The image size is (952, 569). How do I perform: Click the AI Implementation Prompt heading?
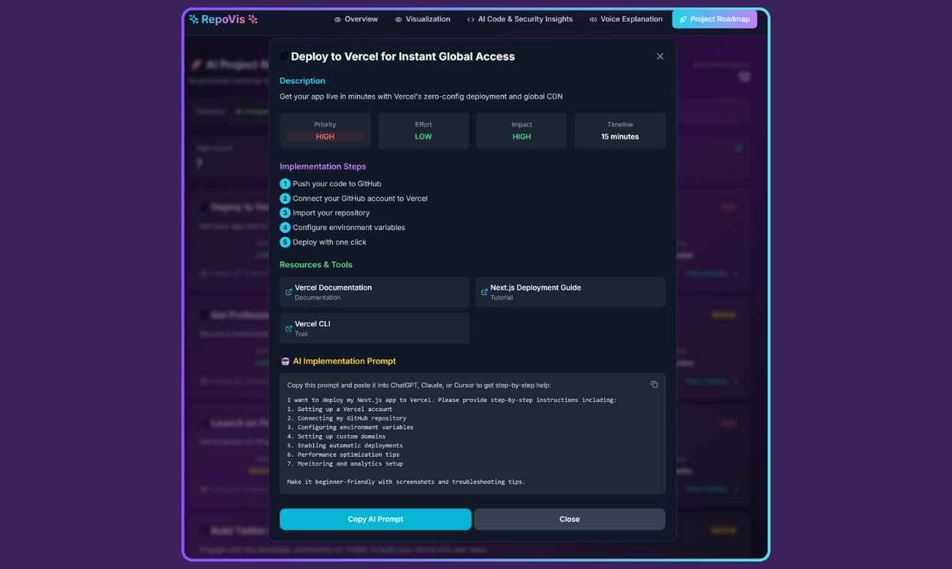click(x=344, y=361)
